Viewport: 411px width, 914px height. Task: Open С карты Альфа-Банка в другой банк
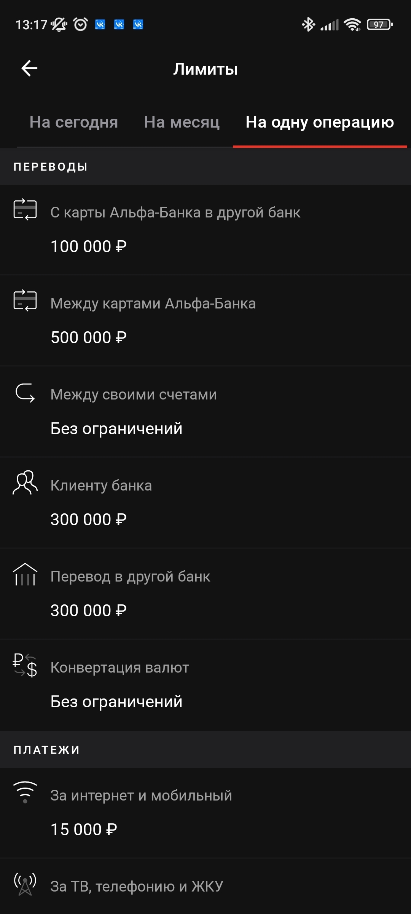click(x=175, y=213)
